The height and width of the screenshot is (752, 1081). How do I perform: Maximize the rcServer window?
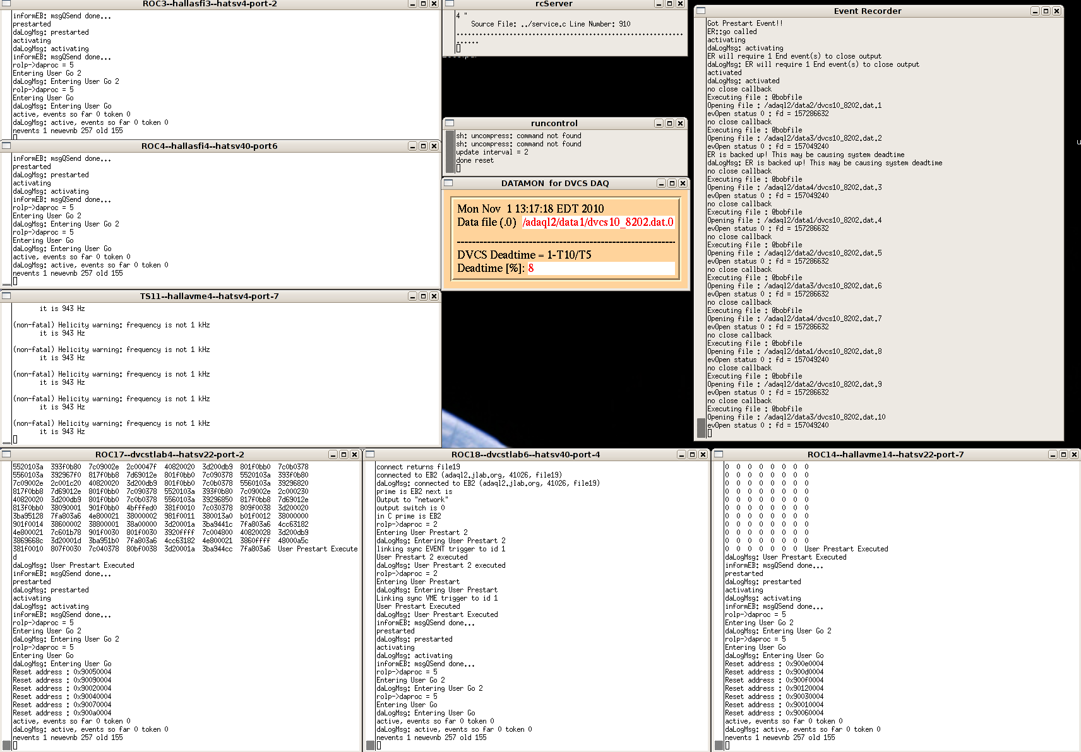tap(669, 4)
